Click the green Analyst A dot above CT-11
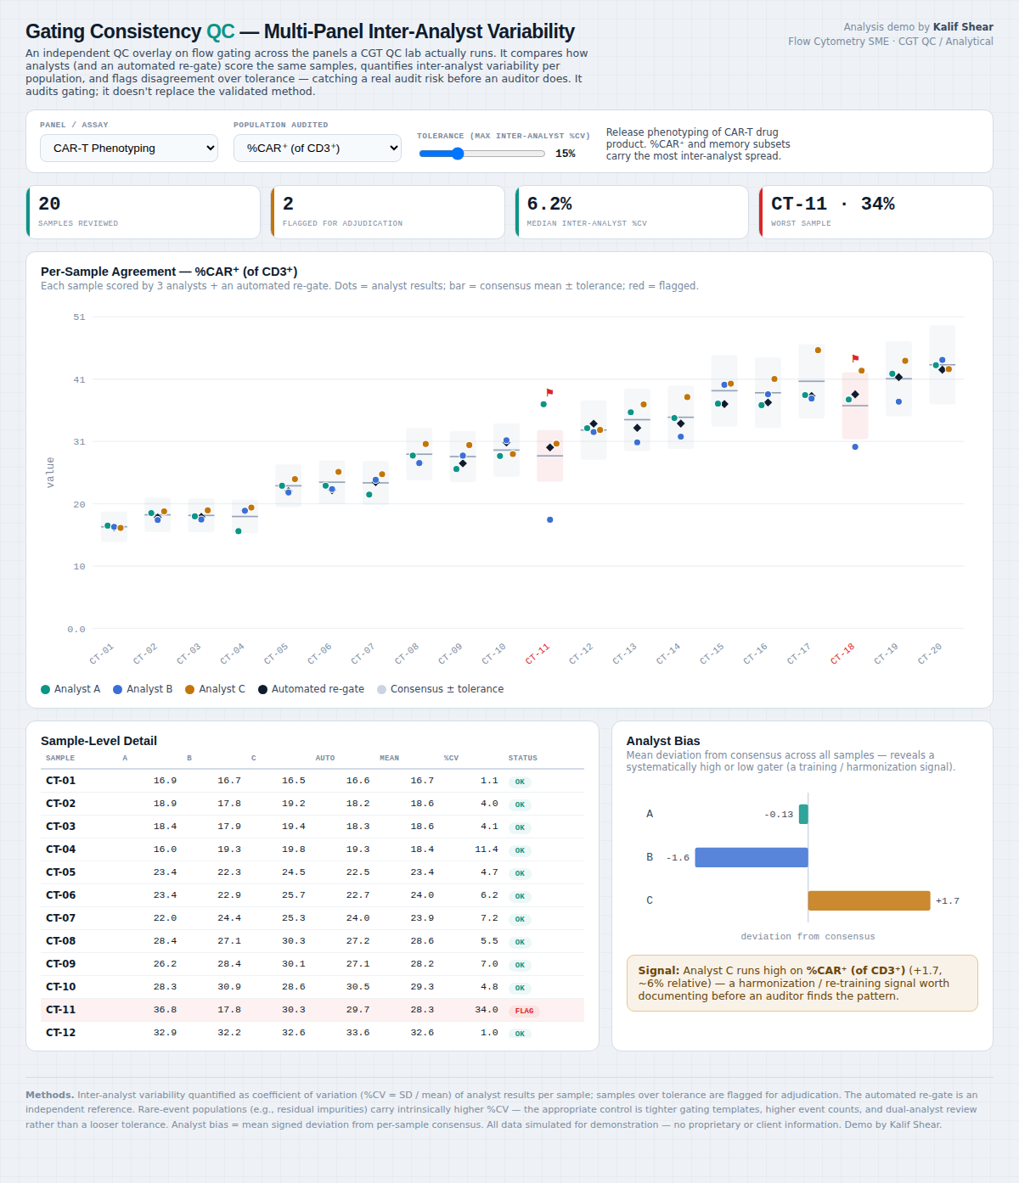 pos(543,404)
